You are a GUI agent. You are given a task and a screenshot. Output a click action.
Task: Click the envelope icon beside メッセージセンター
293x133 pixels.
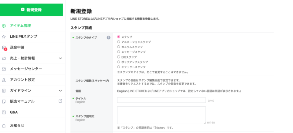tap(4, 69)
